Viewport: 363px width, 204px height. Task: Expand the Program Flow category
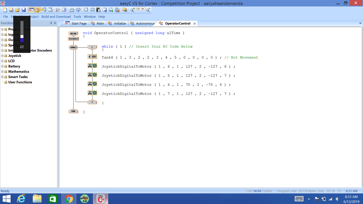3,29
